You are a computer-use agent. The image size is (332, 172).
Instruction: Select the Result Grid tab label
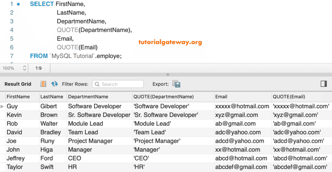pos(18,84)
